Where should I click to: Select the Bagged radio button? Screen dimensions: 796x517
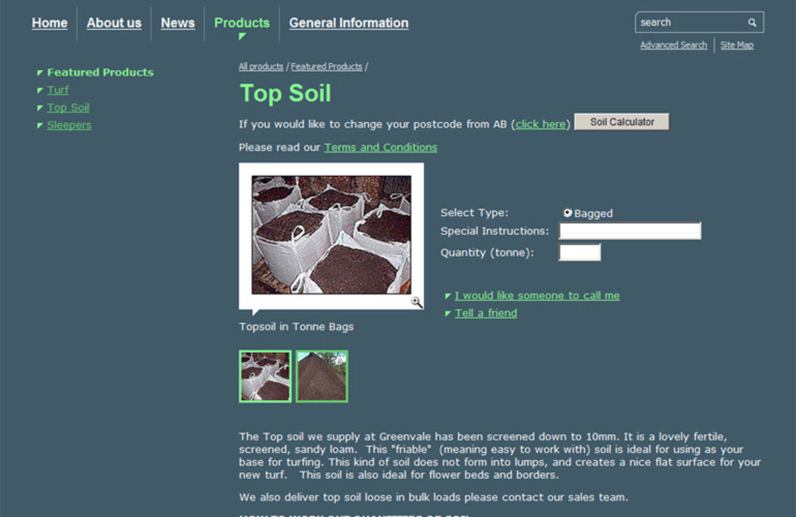coord(567,213)
